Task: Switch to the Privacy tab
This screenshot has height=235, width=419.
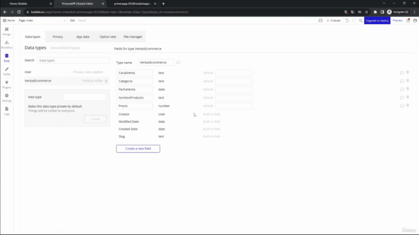Action: (58, 37)
